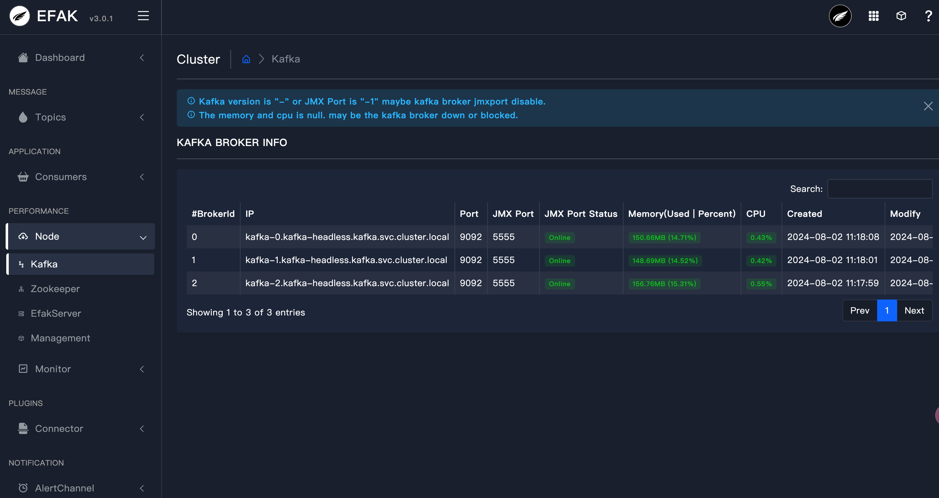Click the Prev pagination button

pyautogui.click(x=860, y=310)
